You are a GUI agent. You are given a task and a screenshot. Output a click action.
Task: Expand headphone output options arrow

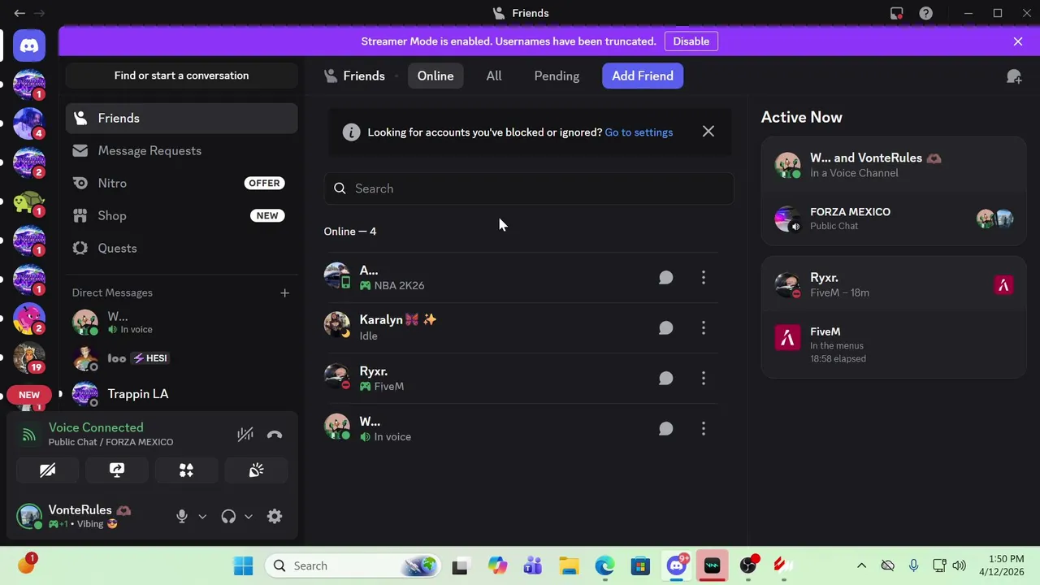pos(249,517)
